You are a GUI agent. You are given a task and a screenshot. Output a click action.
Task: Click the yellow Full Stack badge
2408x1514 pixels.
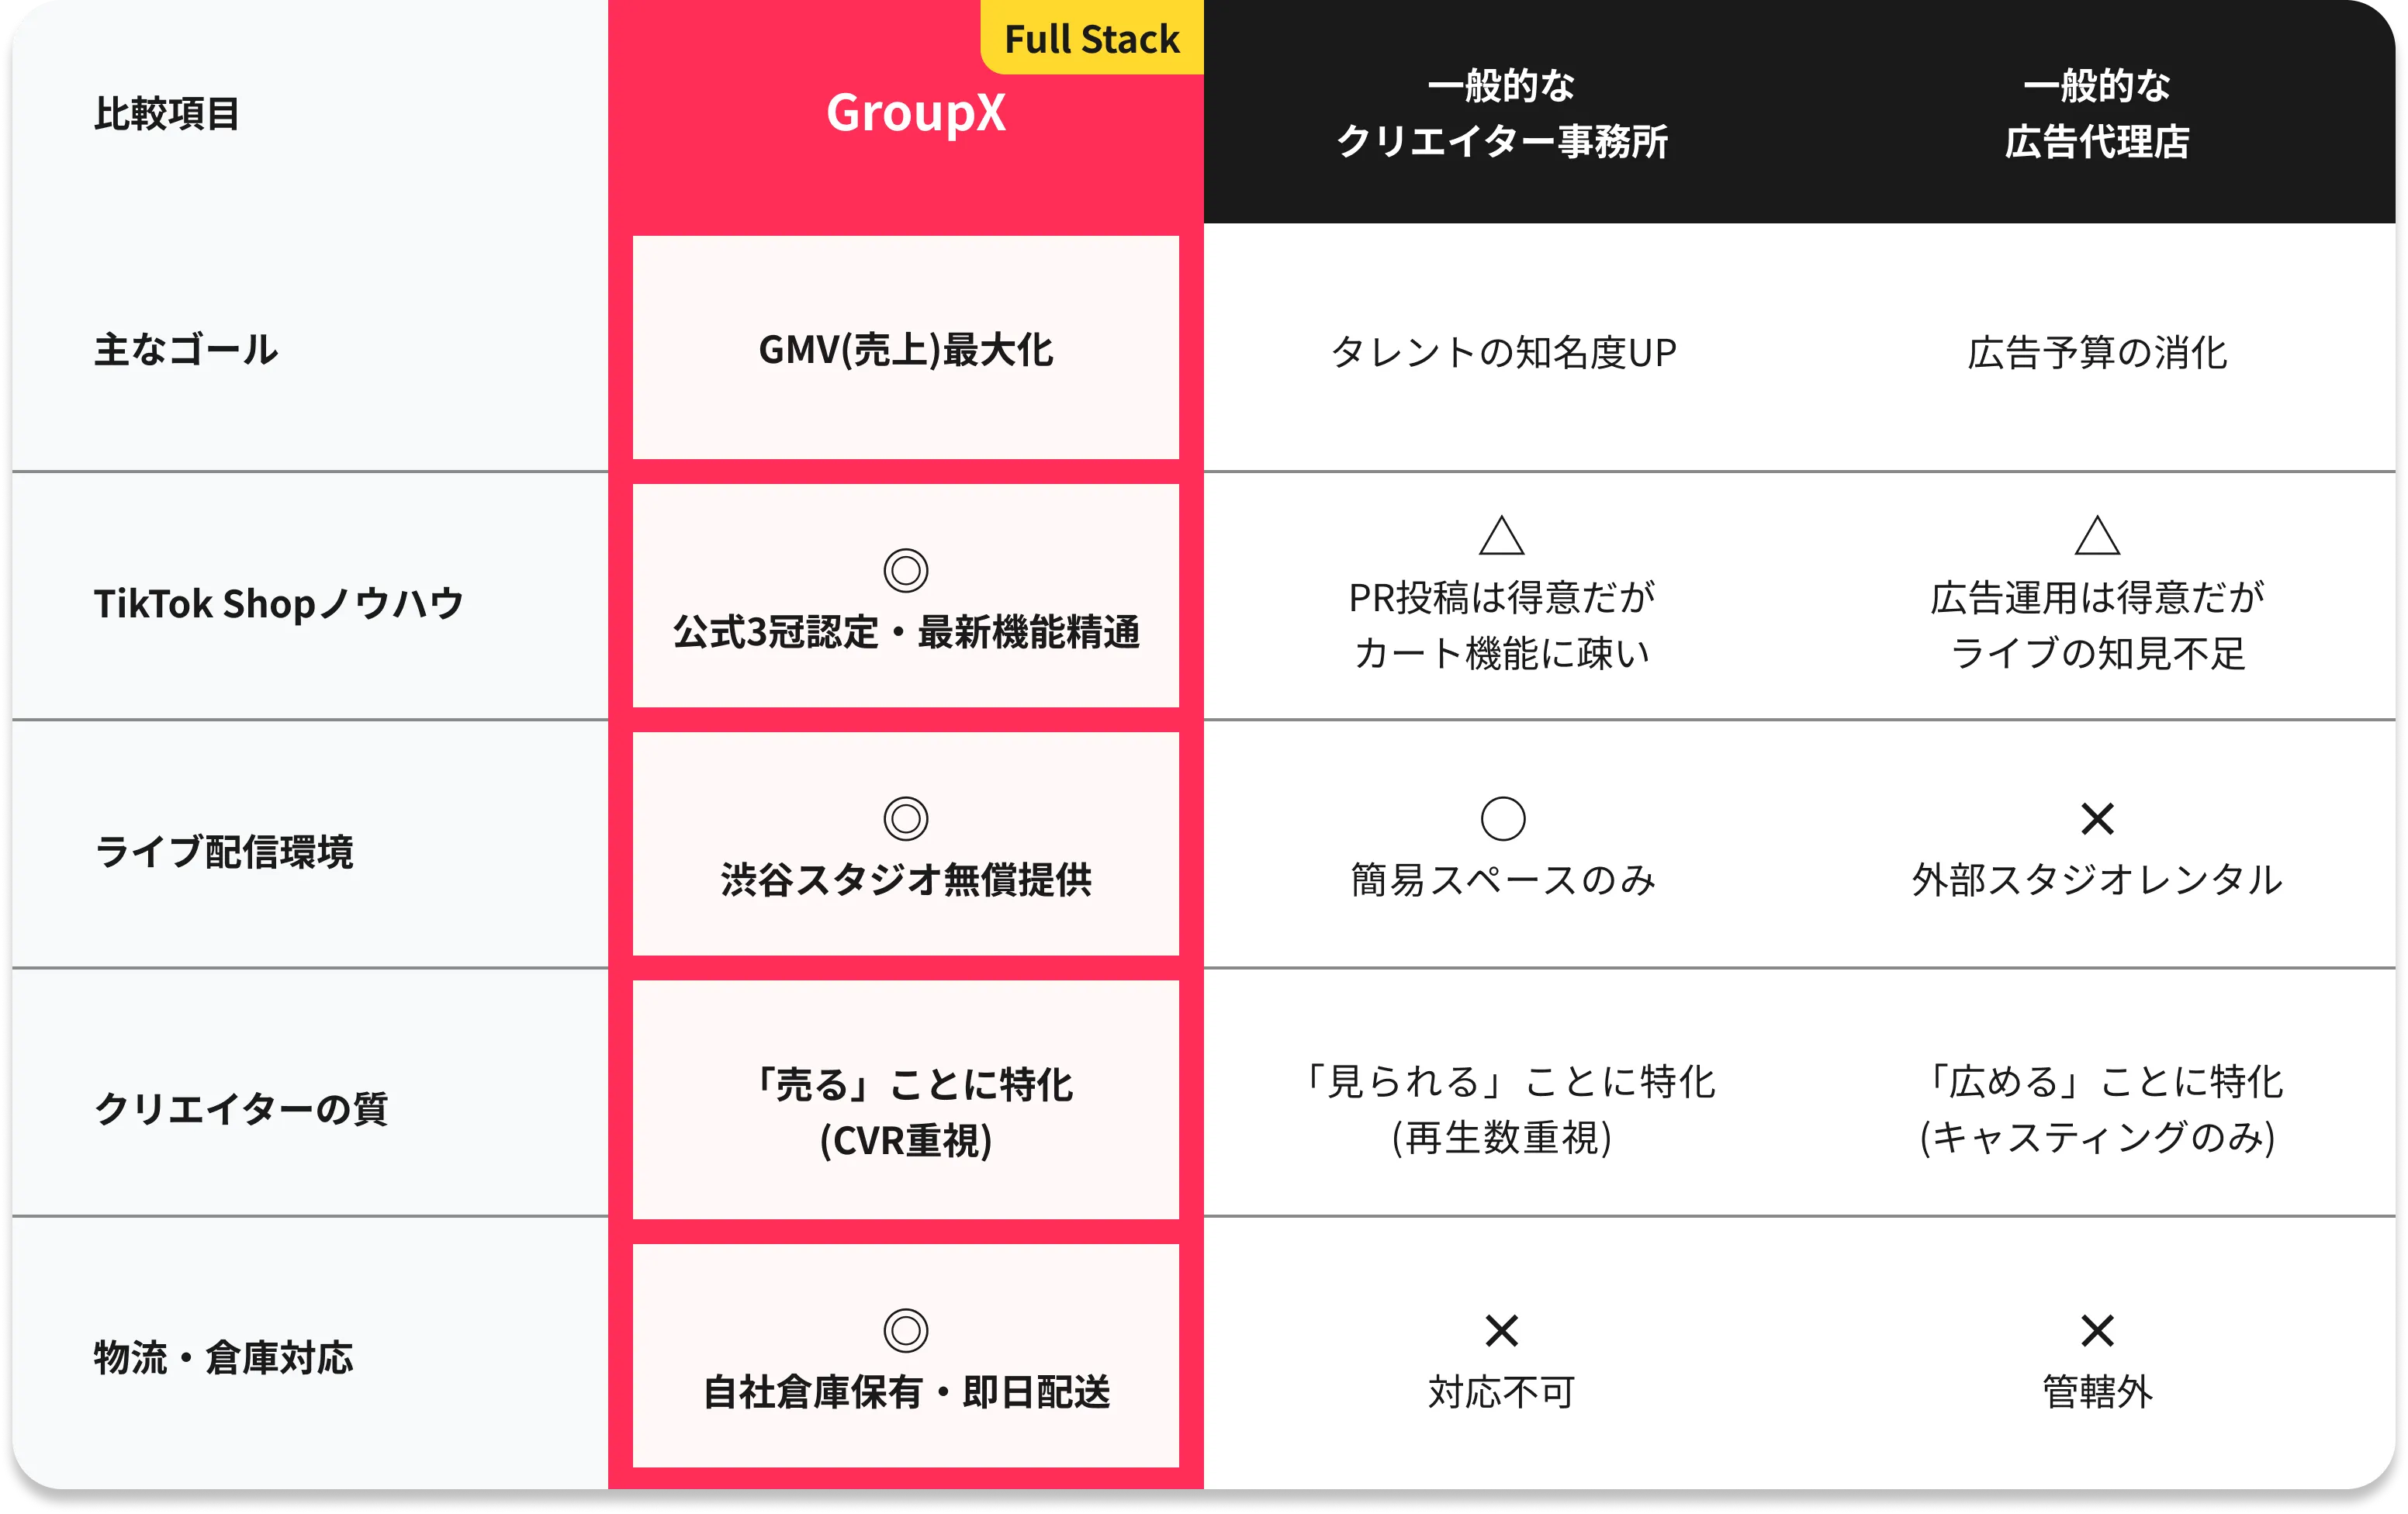point(1092,39)
